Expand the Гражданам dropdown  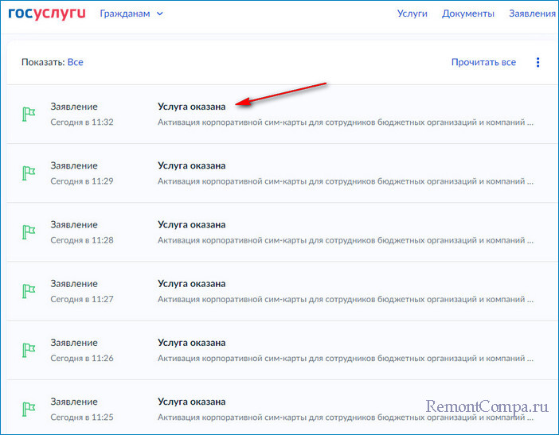pyautogui.click(x=131, y=14)
